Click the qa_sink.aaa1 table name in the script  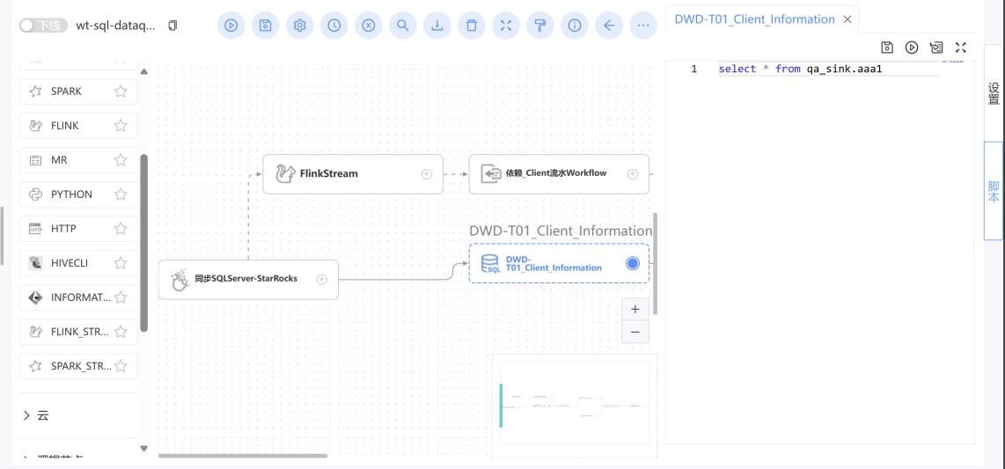(x=844, y=69)
